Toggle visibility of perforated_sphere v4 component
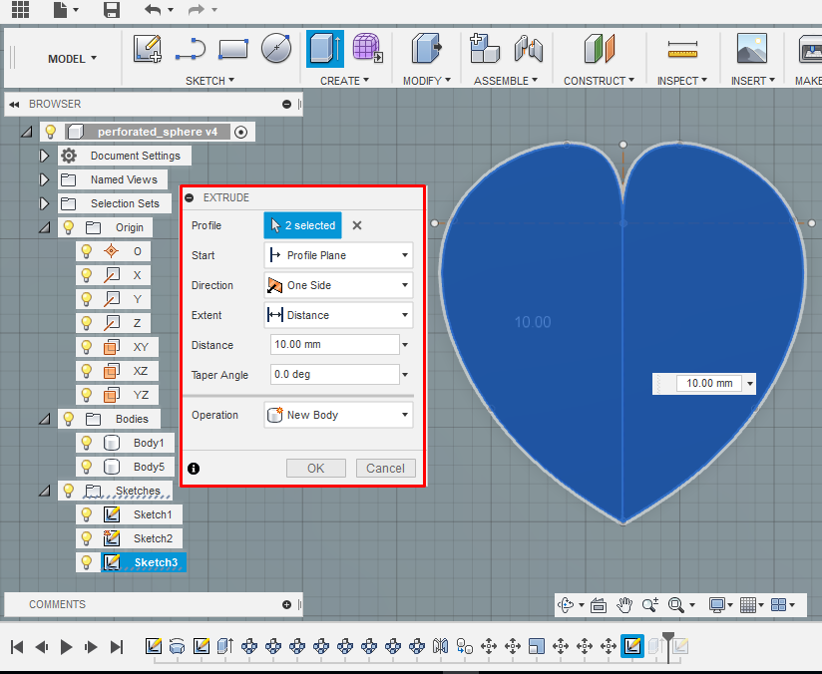This screenshot has height=674, width=822. (50, 132)
